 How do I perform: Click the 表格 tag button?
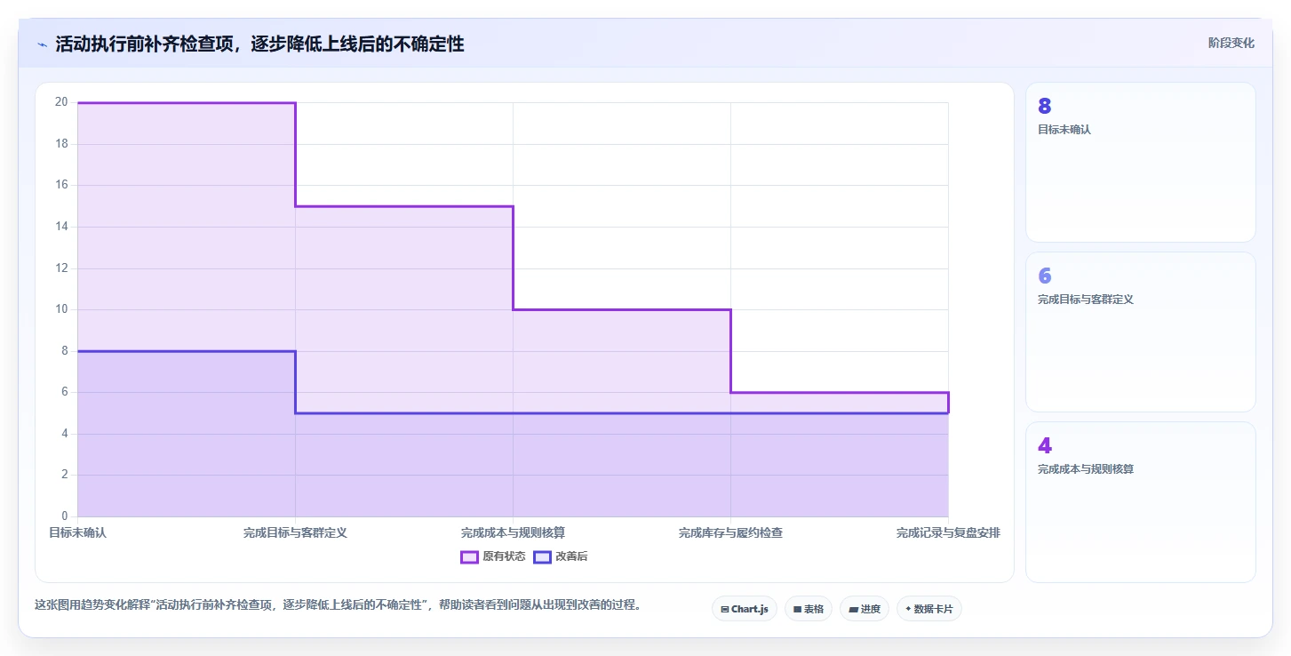coord(809,609)
